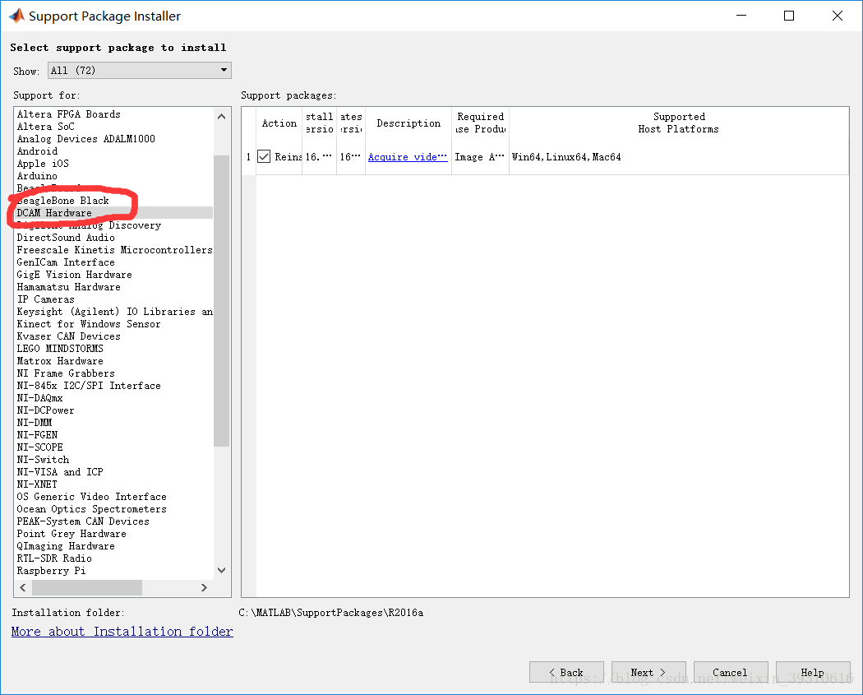863x695 pixels.
Task: Select DirectSound Audio
Action: [x=114, y=238]
